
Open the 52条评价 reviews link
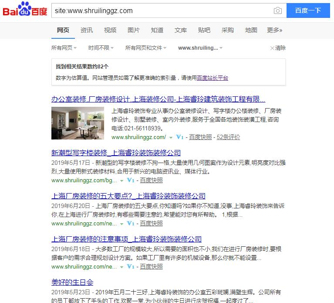pyautogui.click(x=228, y=137)
